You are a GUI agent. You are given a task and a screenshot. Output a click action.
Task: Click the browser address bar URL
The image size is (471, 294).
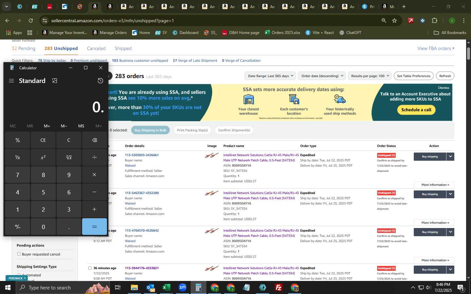[x=113, y=21]
